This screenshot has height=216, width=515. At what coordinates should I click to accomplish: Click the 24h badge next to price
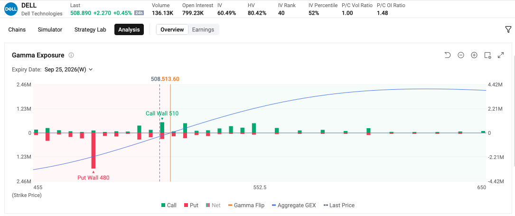pos(139,13)
